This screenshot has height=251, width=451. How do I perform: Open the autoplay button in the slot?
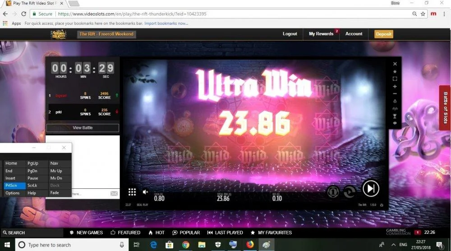[349, 192]
